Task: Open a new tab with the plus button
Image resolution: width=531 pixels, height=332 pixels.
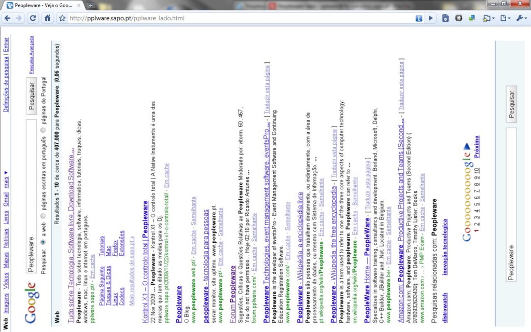Action: tap(91, 5)
